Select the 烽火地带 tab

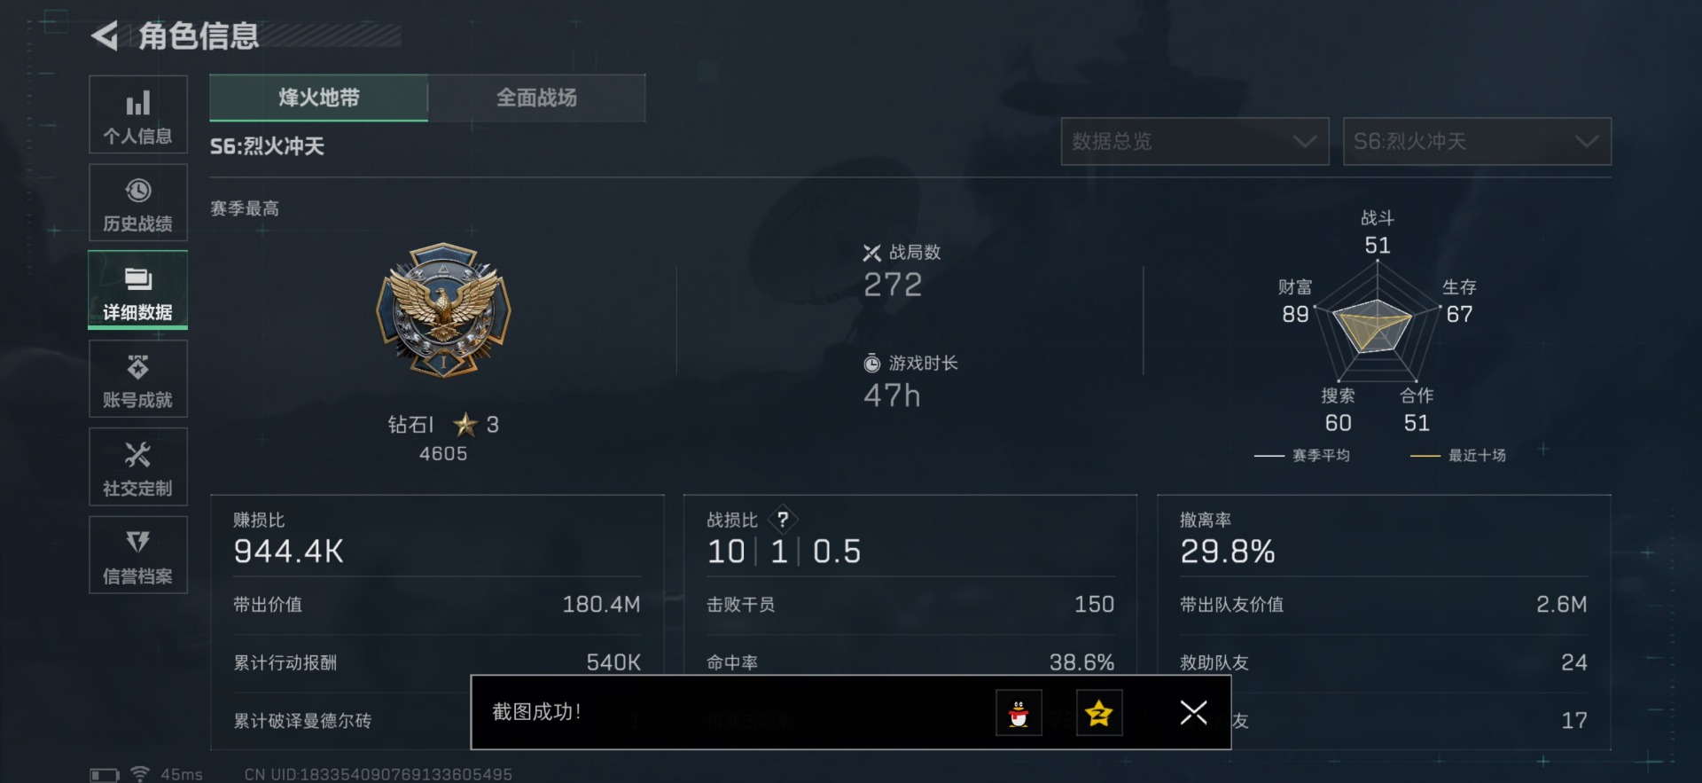coord(319,98)
